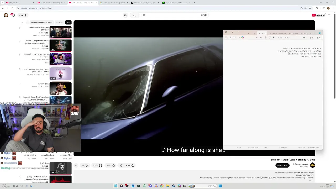
Task: Open options menu for Tristam & Braken video
Action: click(20, 177)
